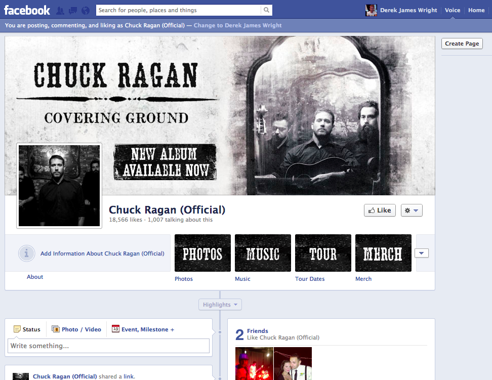Open the Merch text link

coord(363,279)
